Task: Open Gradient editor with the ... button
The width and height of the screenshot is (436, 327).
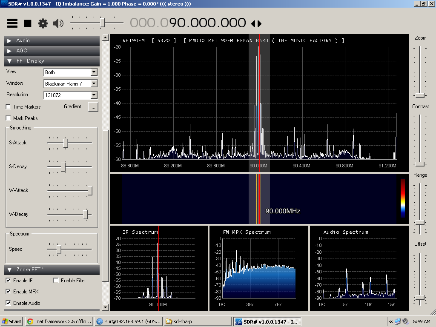Action: click(x=93, y=107)
